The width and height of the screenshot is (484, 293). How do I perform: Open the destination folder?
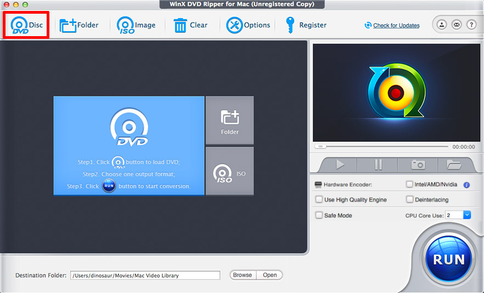[x=269, y=275]
